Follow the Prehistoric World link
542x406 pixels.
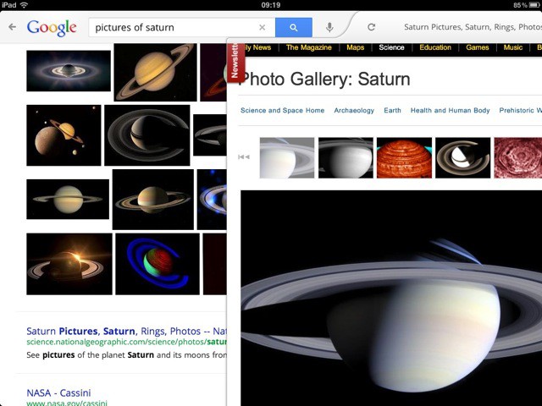click(x=520, y=111)
